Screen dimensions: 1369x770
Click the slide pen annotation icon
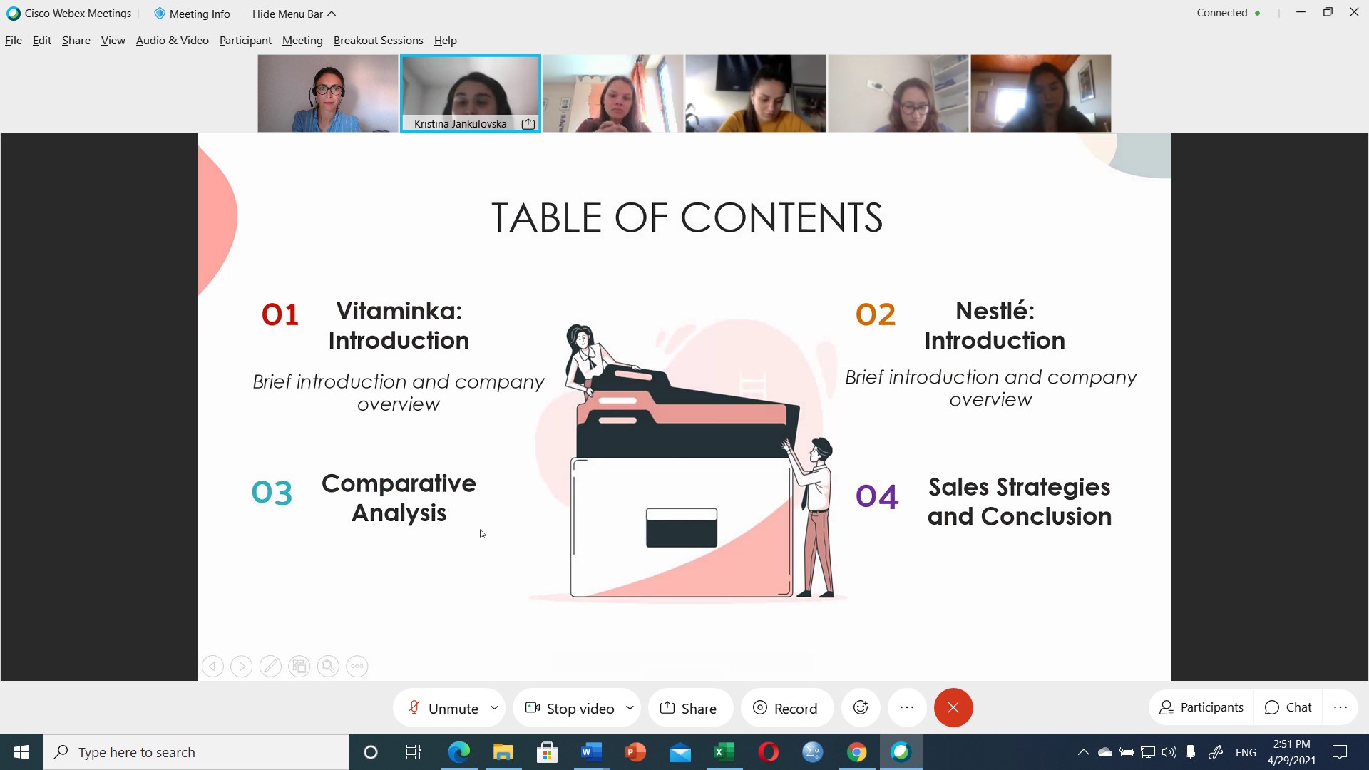pos(270,667)
